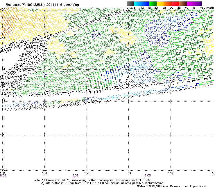Select the yellow 20-25 knots color band
The width and height of the screenshot is (215, 188).
(160, 3)
